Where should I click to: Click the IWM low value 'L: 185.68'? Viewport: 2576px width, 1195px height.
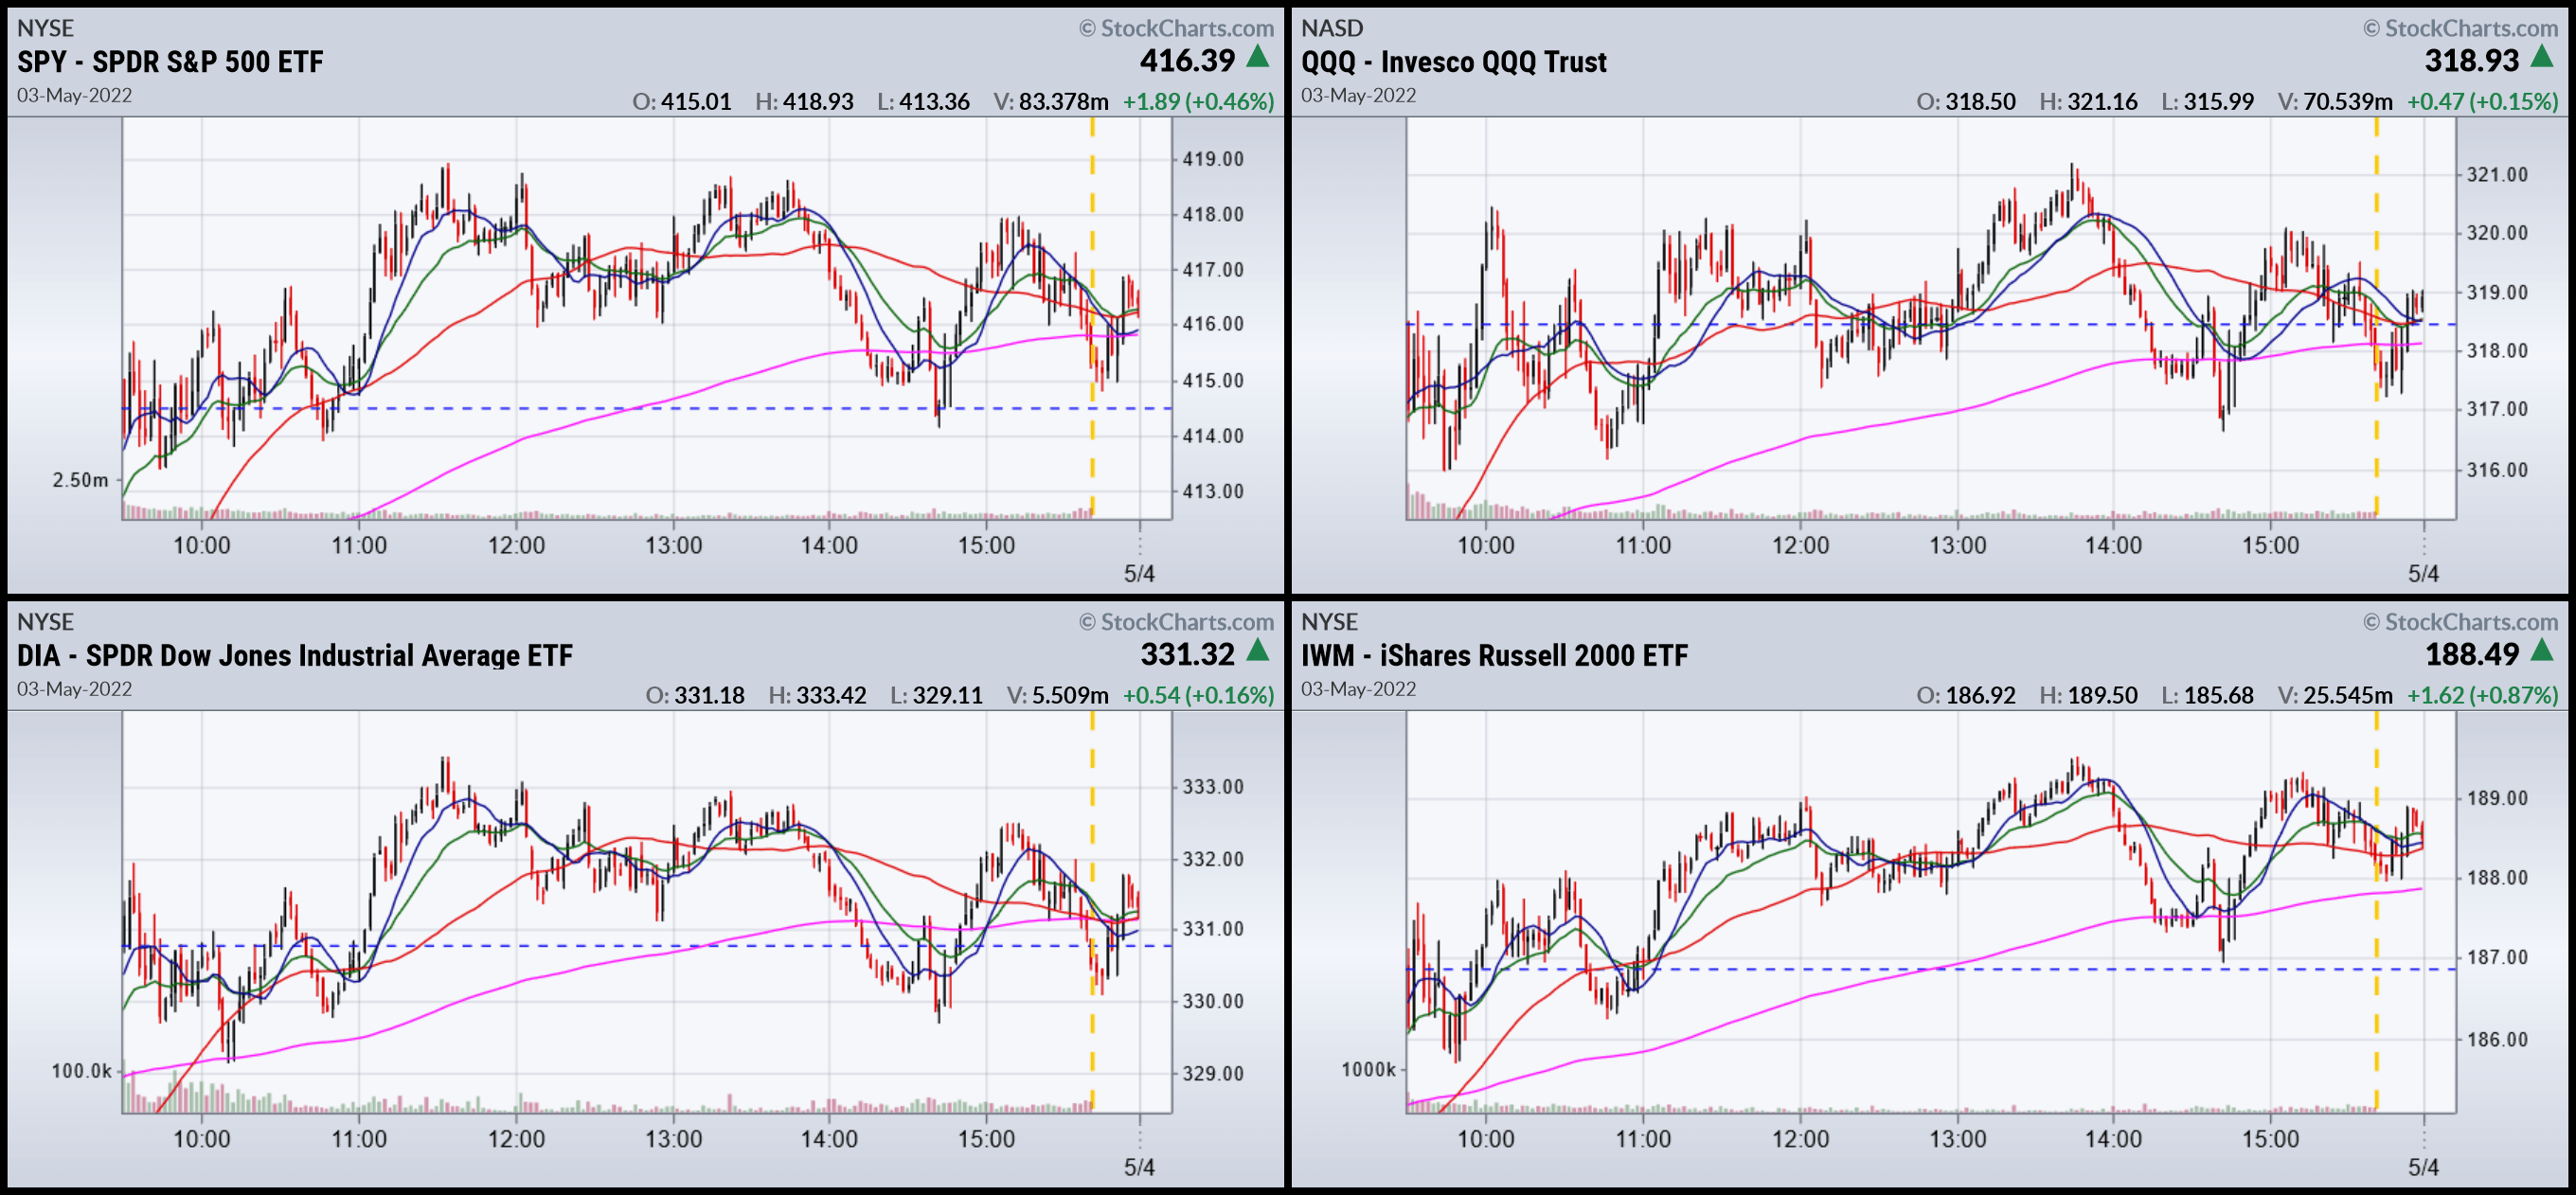coord(2207,694)
